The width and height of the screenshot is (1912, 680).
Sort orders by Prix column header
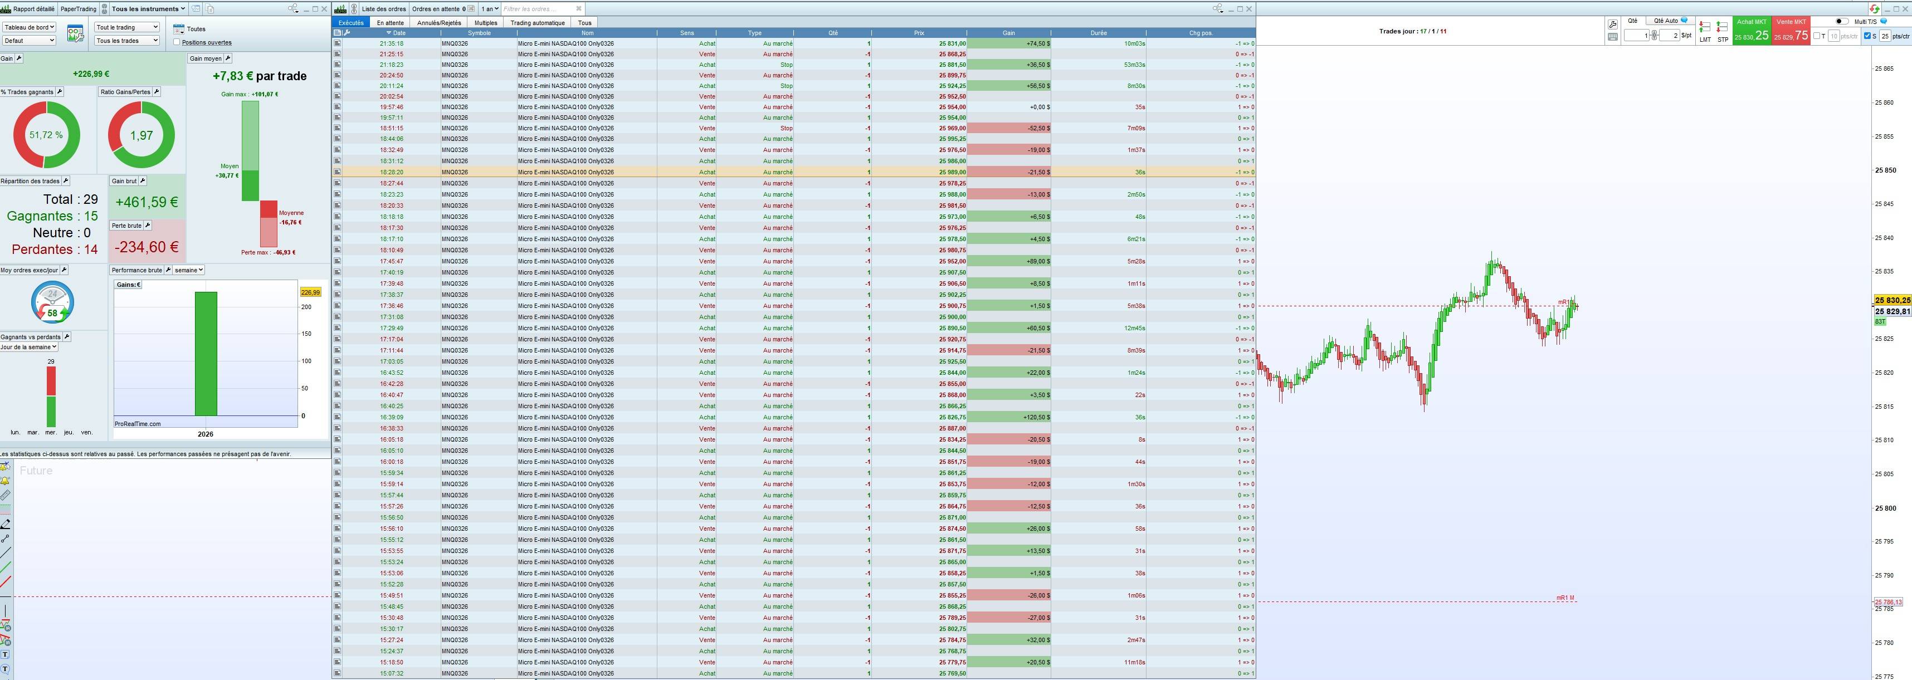(x=919, y=33)
